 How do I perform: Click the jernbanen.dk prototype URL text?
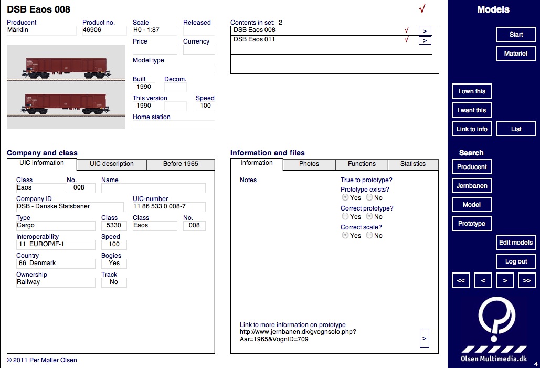pos(298,335)
